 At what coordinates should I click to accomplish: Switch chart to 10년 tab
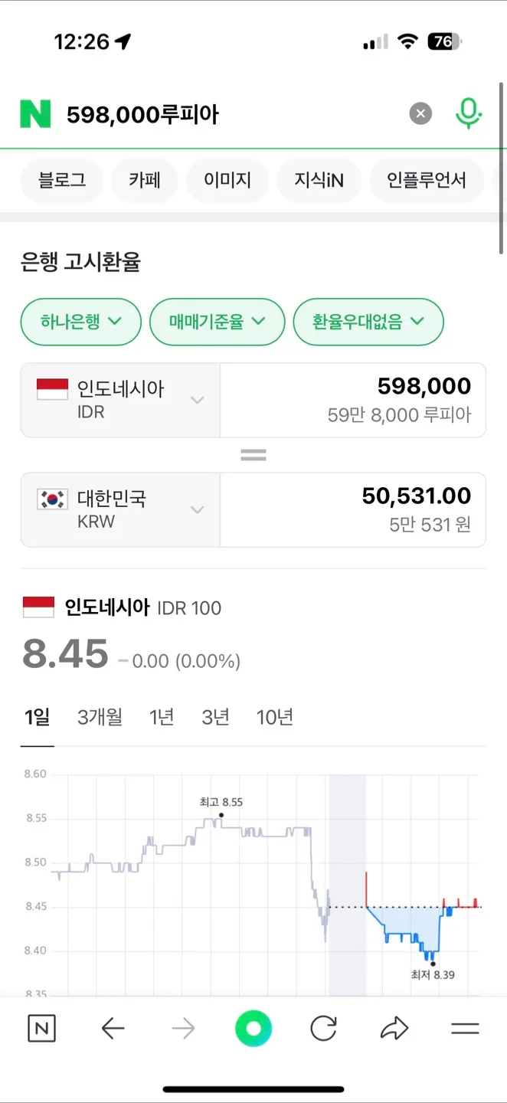[x=275, y=718]
